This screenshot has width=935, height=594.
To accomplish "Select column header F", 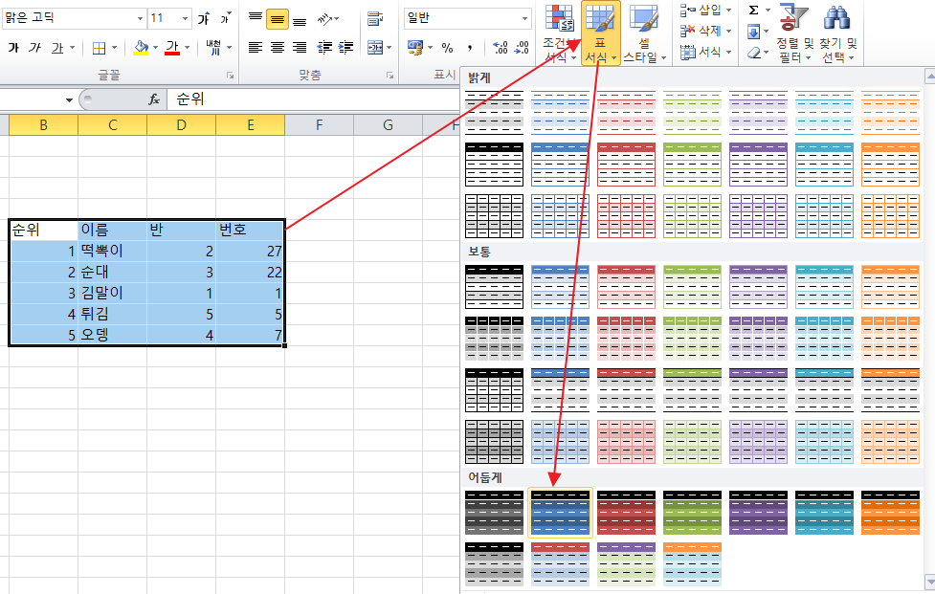I will 319,125.
